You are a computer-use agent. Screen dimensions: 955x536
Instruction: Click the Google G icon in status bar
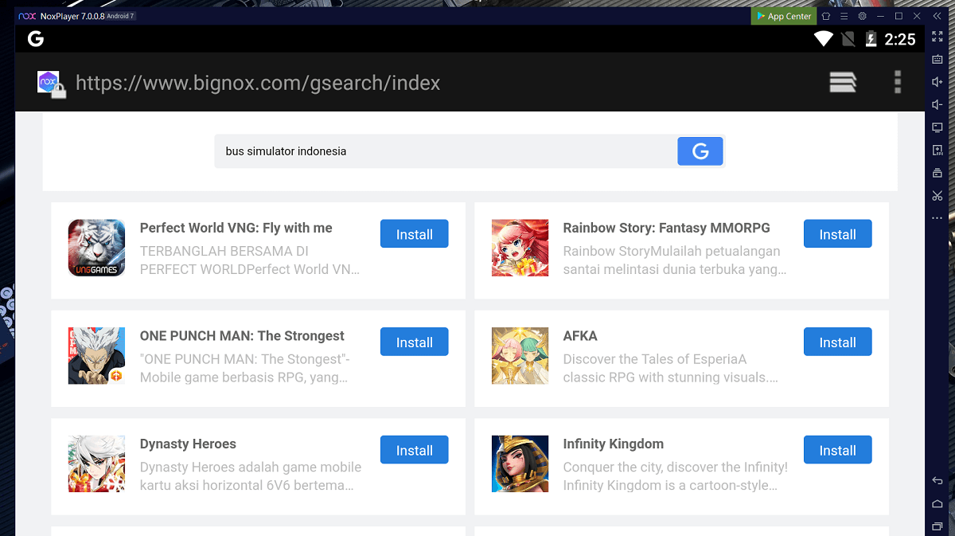pos(35,39)
